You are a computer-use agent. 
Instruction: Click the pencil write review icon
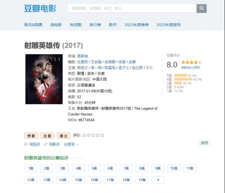click(45, 144)
